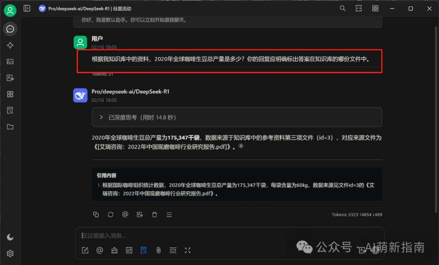Click the chat vertical scrollbar
This screenshot has height=265, width=439.
coord(436,119)
